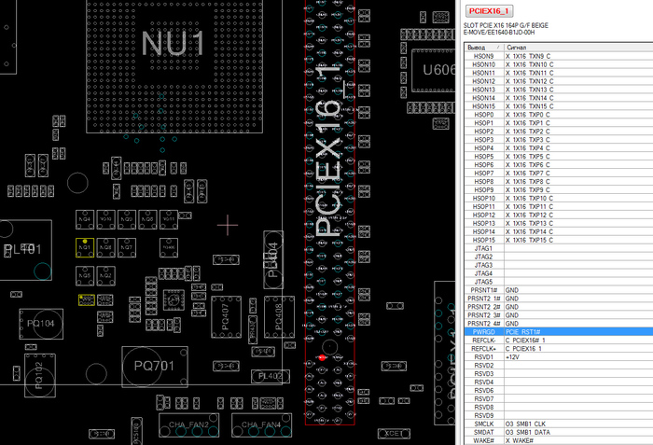The height and width of the screenshot is (445, 653).
Task: Click the highlighted red pin on PCIEX16_1
Action: tap(322, 357)
